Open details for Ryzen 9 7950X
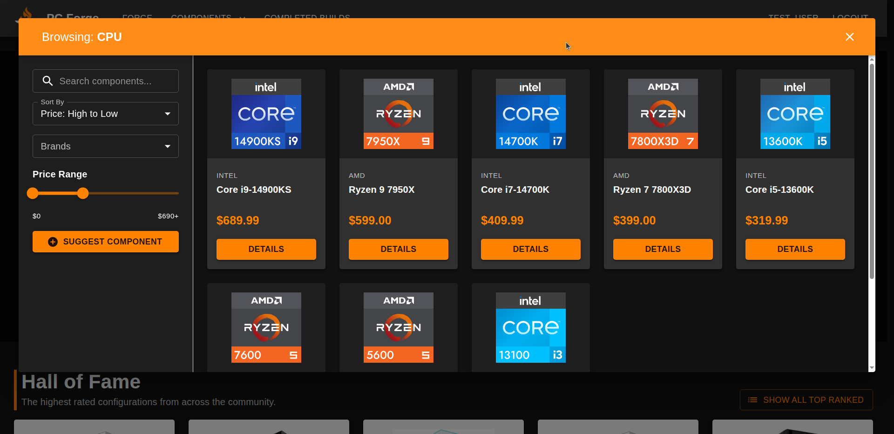Viewport: 894px width, 434px height. coord(398,249)
